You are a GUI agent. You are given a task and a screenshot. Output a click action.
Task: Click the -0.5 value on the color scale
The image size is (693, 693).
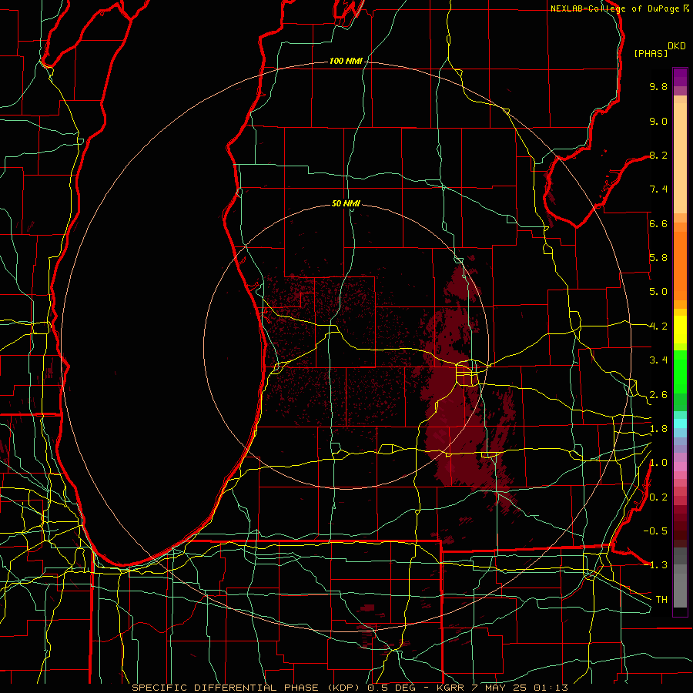655,531
